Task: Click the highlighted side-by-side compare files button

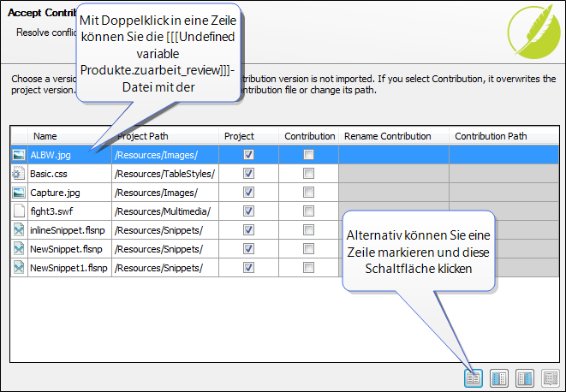Action: click(472, 377)
